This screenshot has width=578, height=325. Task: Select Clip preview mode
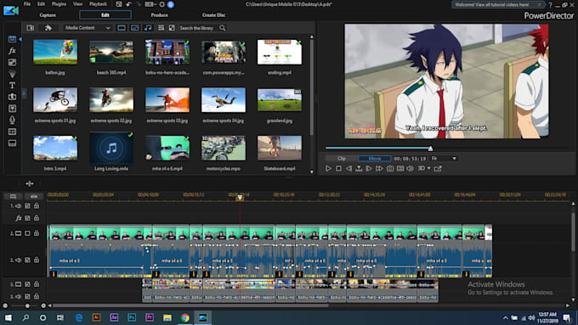342,159
